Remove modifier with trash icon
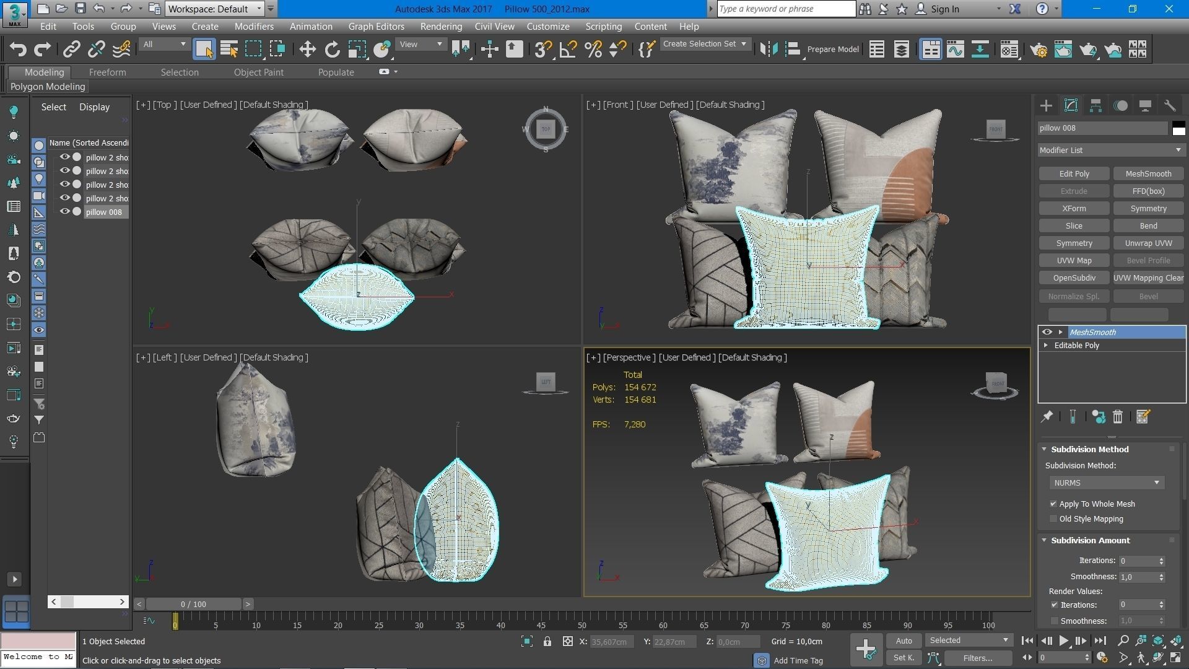The height and width of the screenshot is (669, 1189). coord(1118,417)
